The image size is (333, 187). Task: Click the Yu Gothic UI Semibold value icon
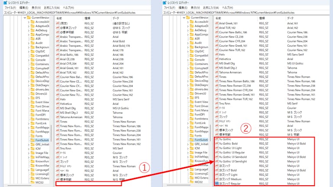[x=217, y=157]
